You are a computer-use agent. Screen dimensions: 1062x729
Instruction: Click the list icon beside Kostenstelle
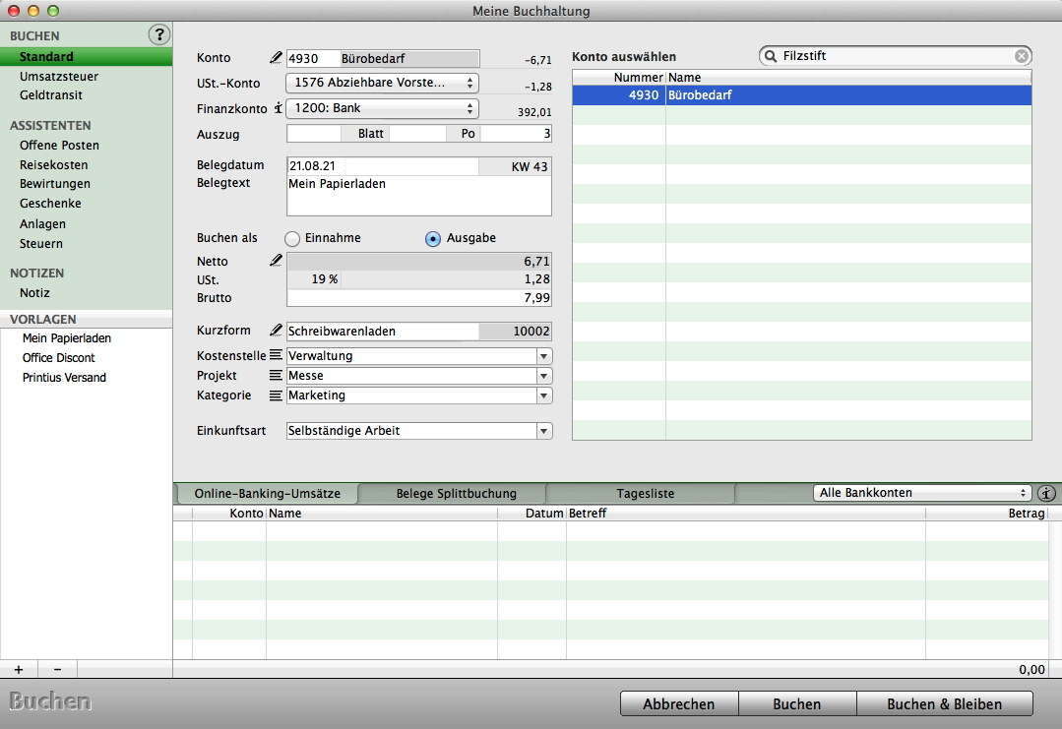pos(277,355)
